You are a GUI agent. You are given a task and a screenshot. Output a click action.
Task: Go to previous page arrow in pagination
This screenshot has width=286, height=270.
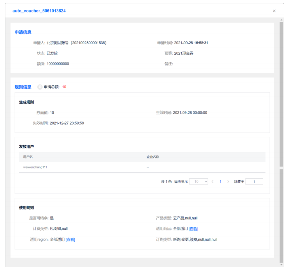(212, 182)
